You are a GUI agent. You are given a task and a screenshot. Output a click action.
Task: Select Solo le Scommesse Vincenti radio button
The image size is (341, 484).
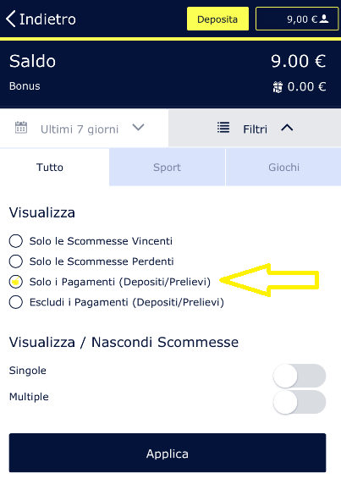point(16,241)
